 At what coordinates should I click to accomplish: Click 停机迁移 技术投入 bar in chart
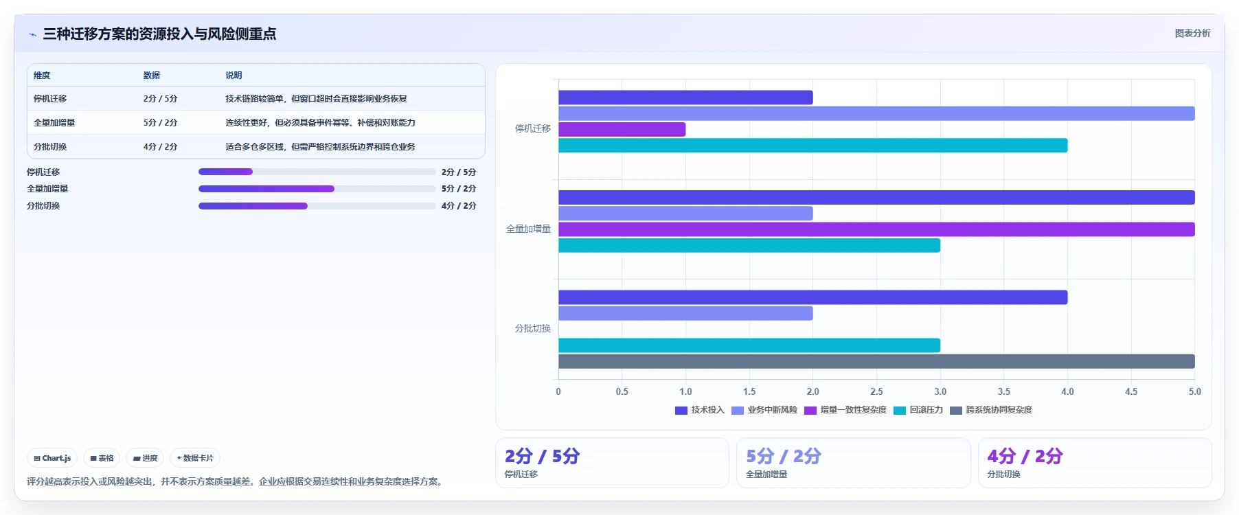tap(685, 98)
